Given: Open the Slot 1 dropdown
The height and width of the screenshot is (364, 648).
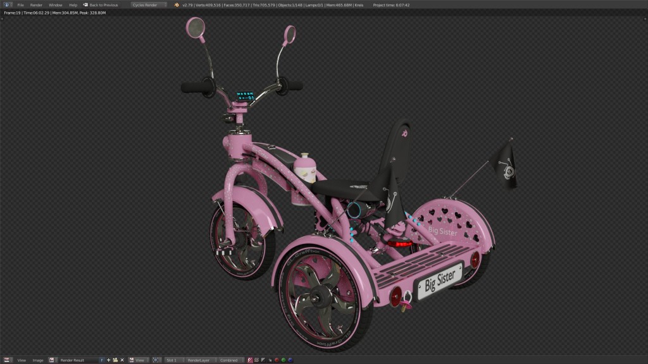Looking at the screenshot, I should [172, 359].
